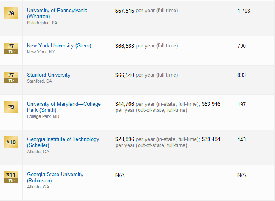Click the #6 rank badge

point(11,13)
